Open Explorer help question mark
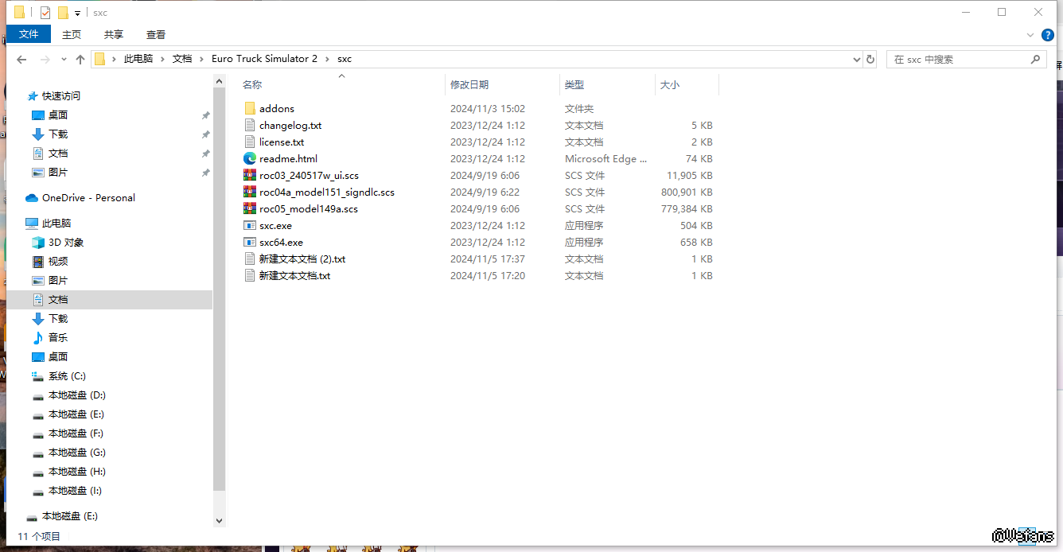The height and width of the screenshot is (552, 1063). click(x=1048, y=34)
